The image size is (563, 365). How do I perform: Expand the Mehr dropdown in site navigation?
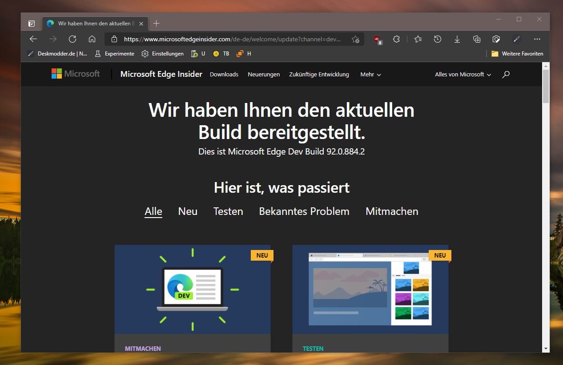point(370,75)
